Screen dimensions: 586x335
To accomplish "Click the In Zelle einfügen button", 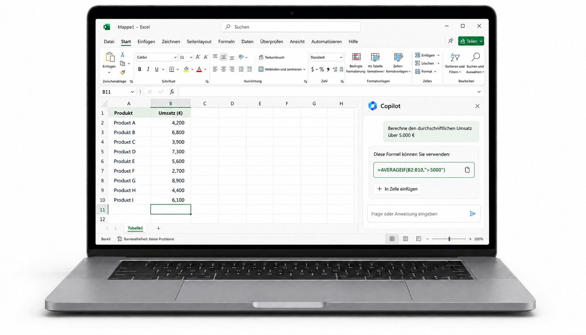I will (x=397, y=189).
